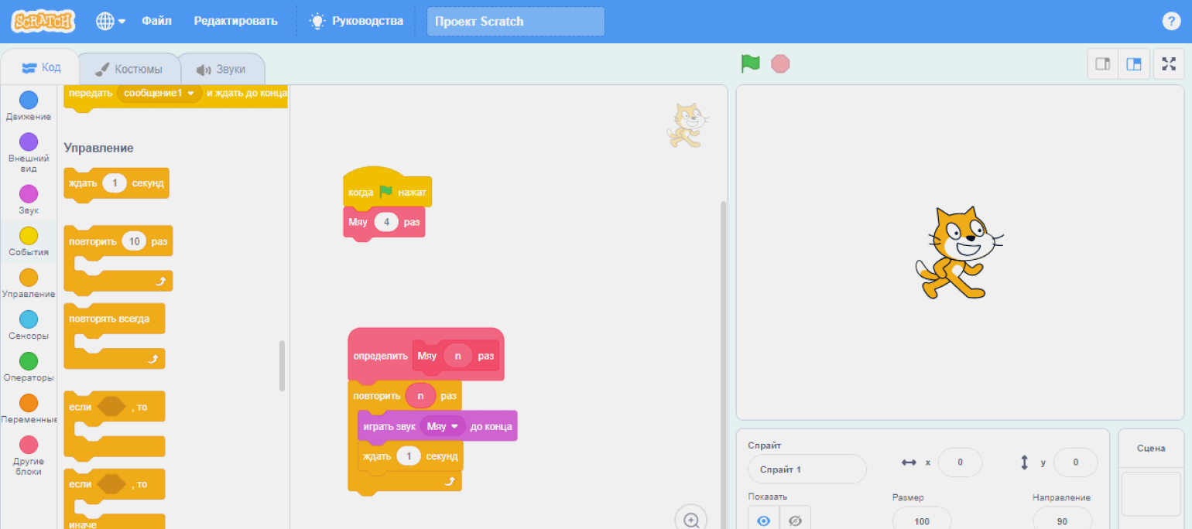Stop the project with the red stop button
Image resolution: width=1192 pixels, height=529 pixels.
(780, 63)
